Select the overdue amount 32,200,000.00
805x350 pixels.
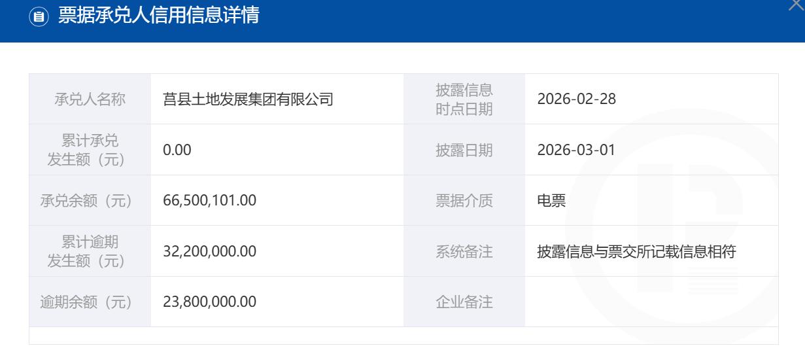(209, 251)
